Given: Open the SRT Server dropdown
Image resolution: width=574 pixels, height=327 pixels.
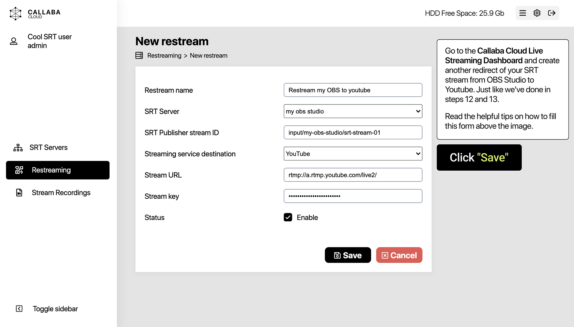Looking at the screenshot, I should [353, 111].
